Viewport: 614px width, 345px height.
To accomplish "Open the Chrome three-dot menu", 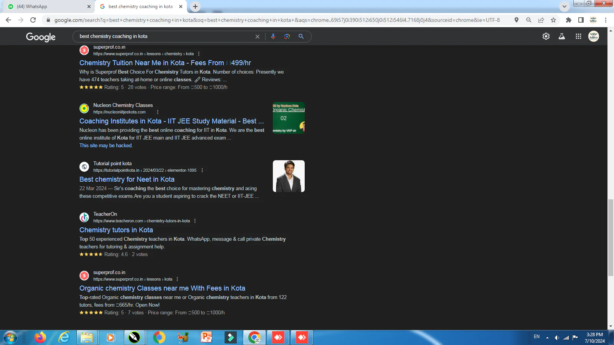I will [606, 20].
